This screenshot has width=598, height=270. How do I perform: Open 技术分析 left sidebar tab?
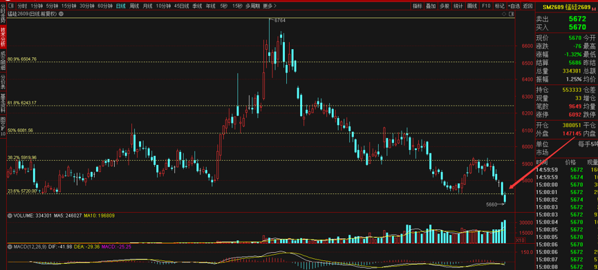click(3, 37)
